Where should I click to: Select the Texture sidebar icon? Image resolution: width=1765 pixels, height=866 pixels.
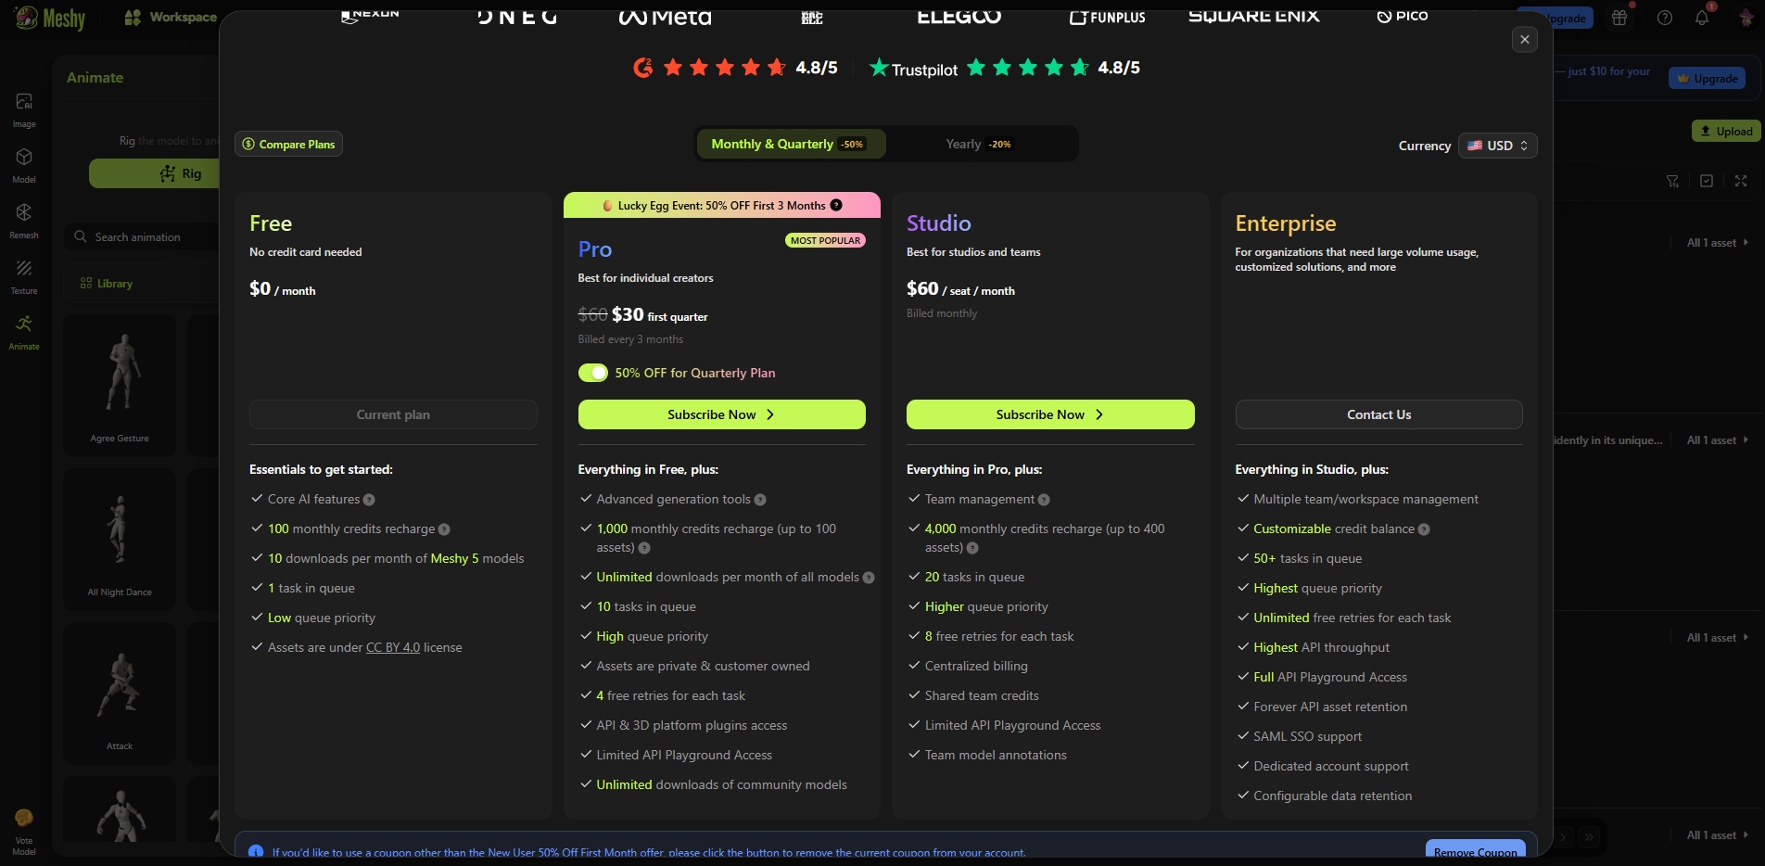24,275
